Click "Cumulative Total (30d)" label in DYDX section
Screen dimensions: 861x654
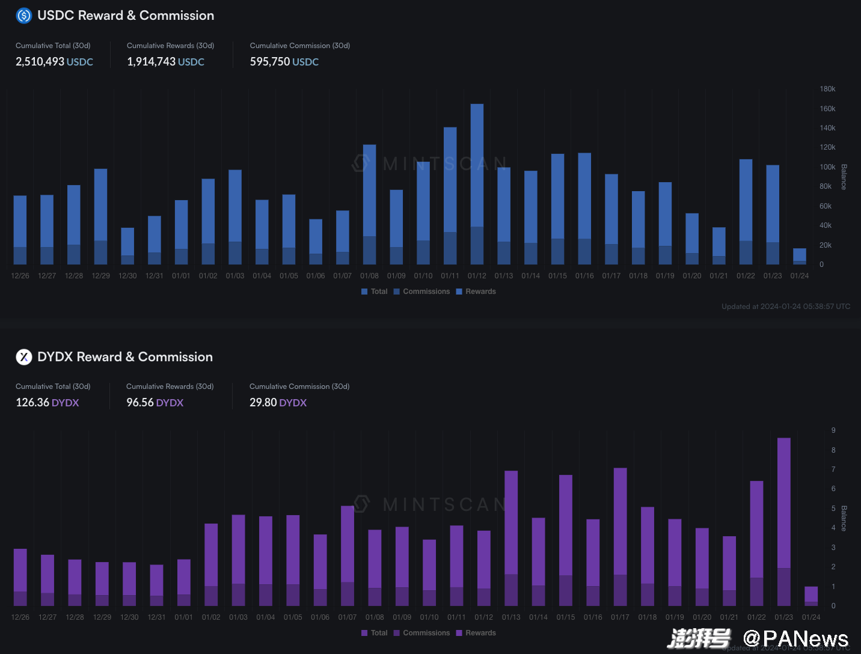coord(53,387)
